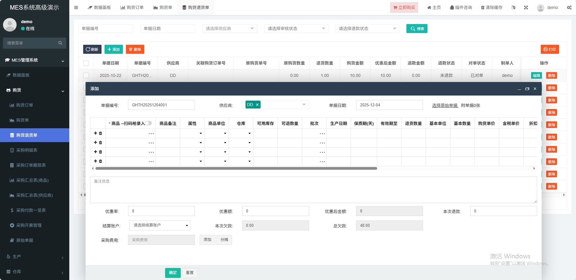576x280 pixels.
Task: Check the select-all checkbox in table header
Action: tap(86, 63)
